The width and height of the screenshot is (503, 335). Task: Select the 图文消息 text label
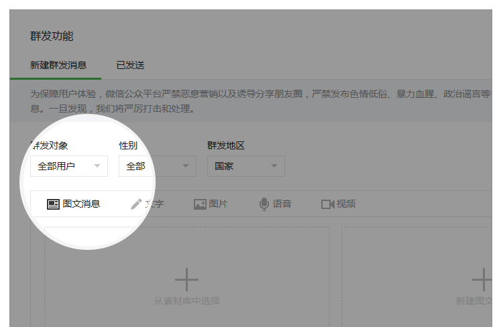pos(81,204)
